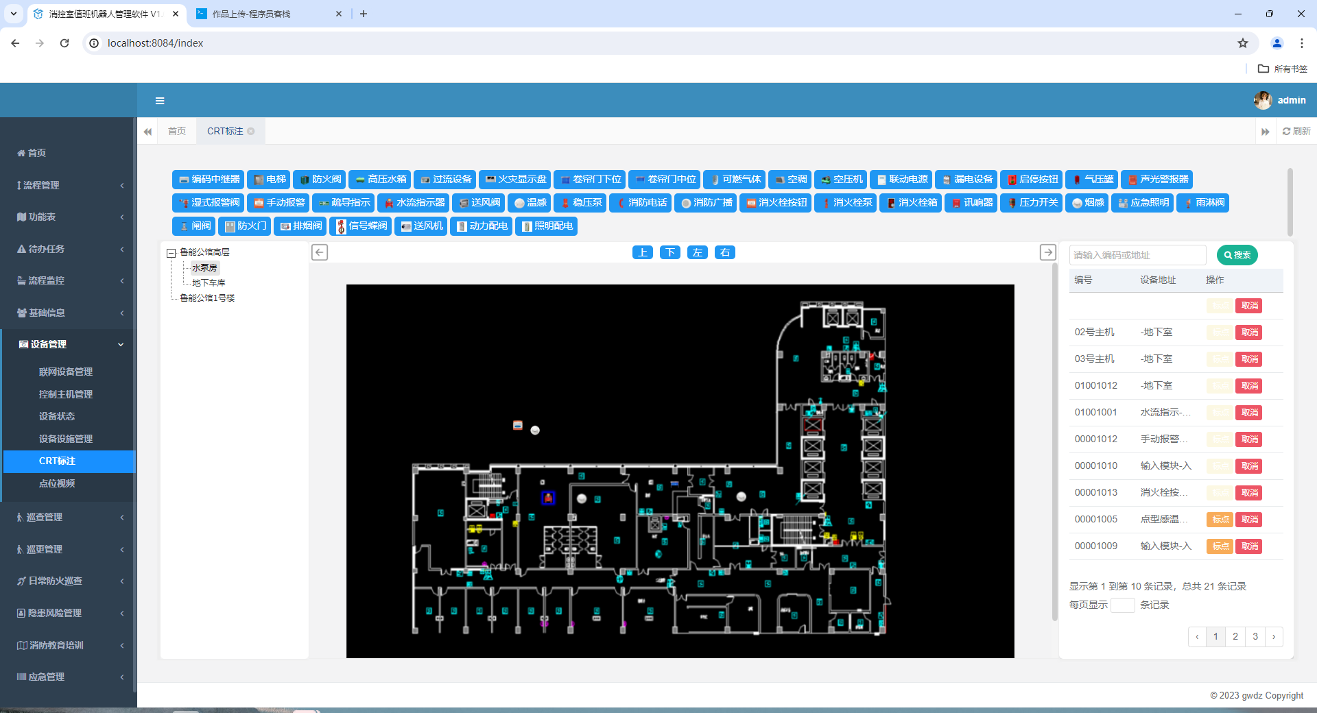Screen dimensions: 1317x713
Task: Select the 消防电话 device tool
Action: 640,202
